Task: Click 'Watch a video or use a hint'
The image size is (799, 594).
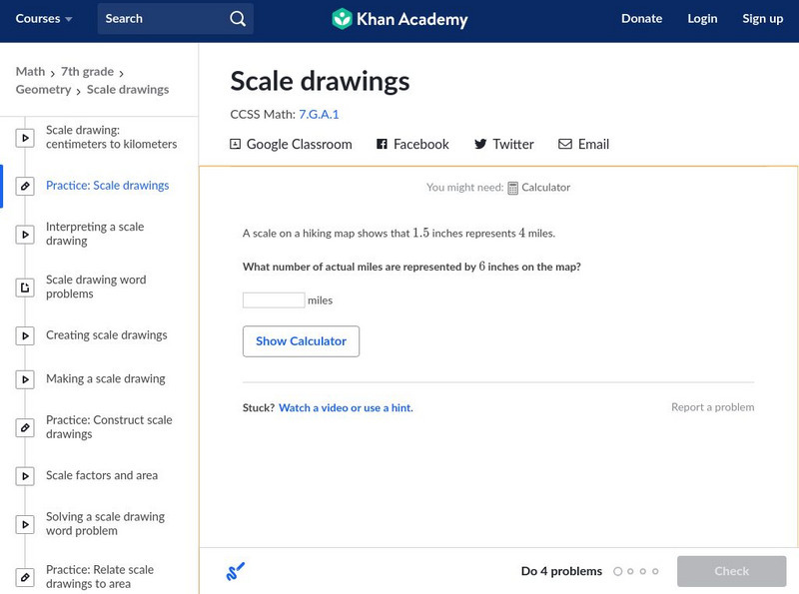Action: tap(346, 408)
